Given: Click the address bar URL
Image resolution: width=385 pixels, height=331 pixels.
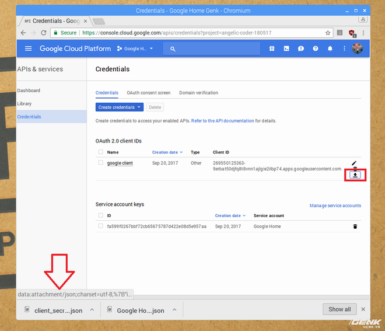Looking at the screenshot, I should [177, 33].
